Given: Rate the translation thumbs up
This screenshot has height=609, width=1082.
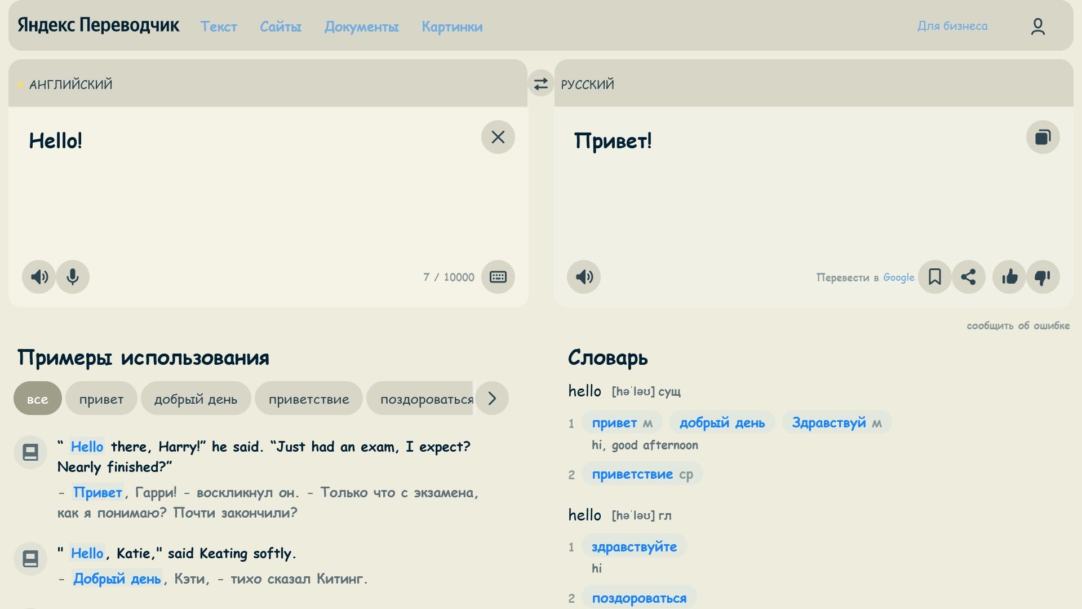Looking at the screenshot, I should coord(1009,277).
